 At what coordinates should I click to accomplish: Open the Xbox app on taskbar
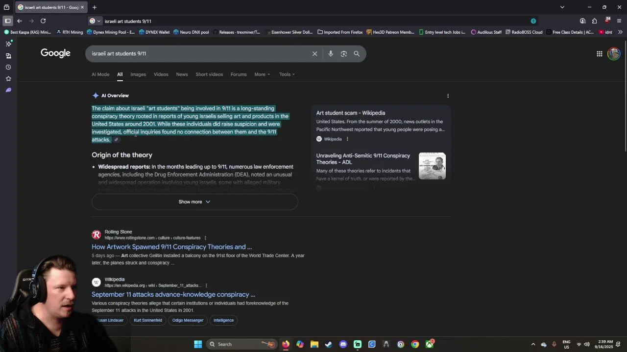430,344
